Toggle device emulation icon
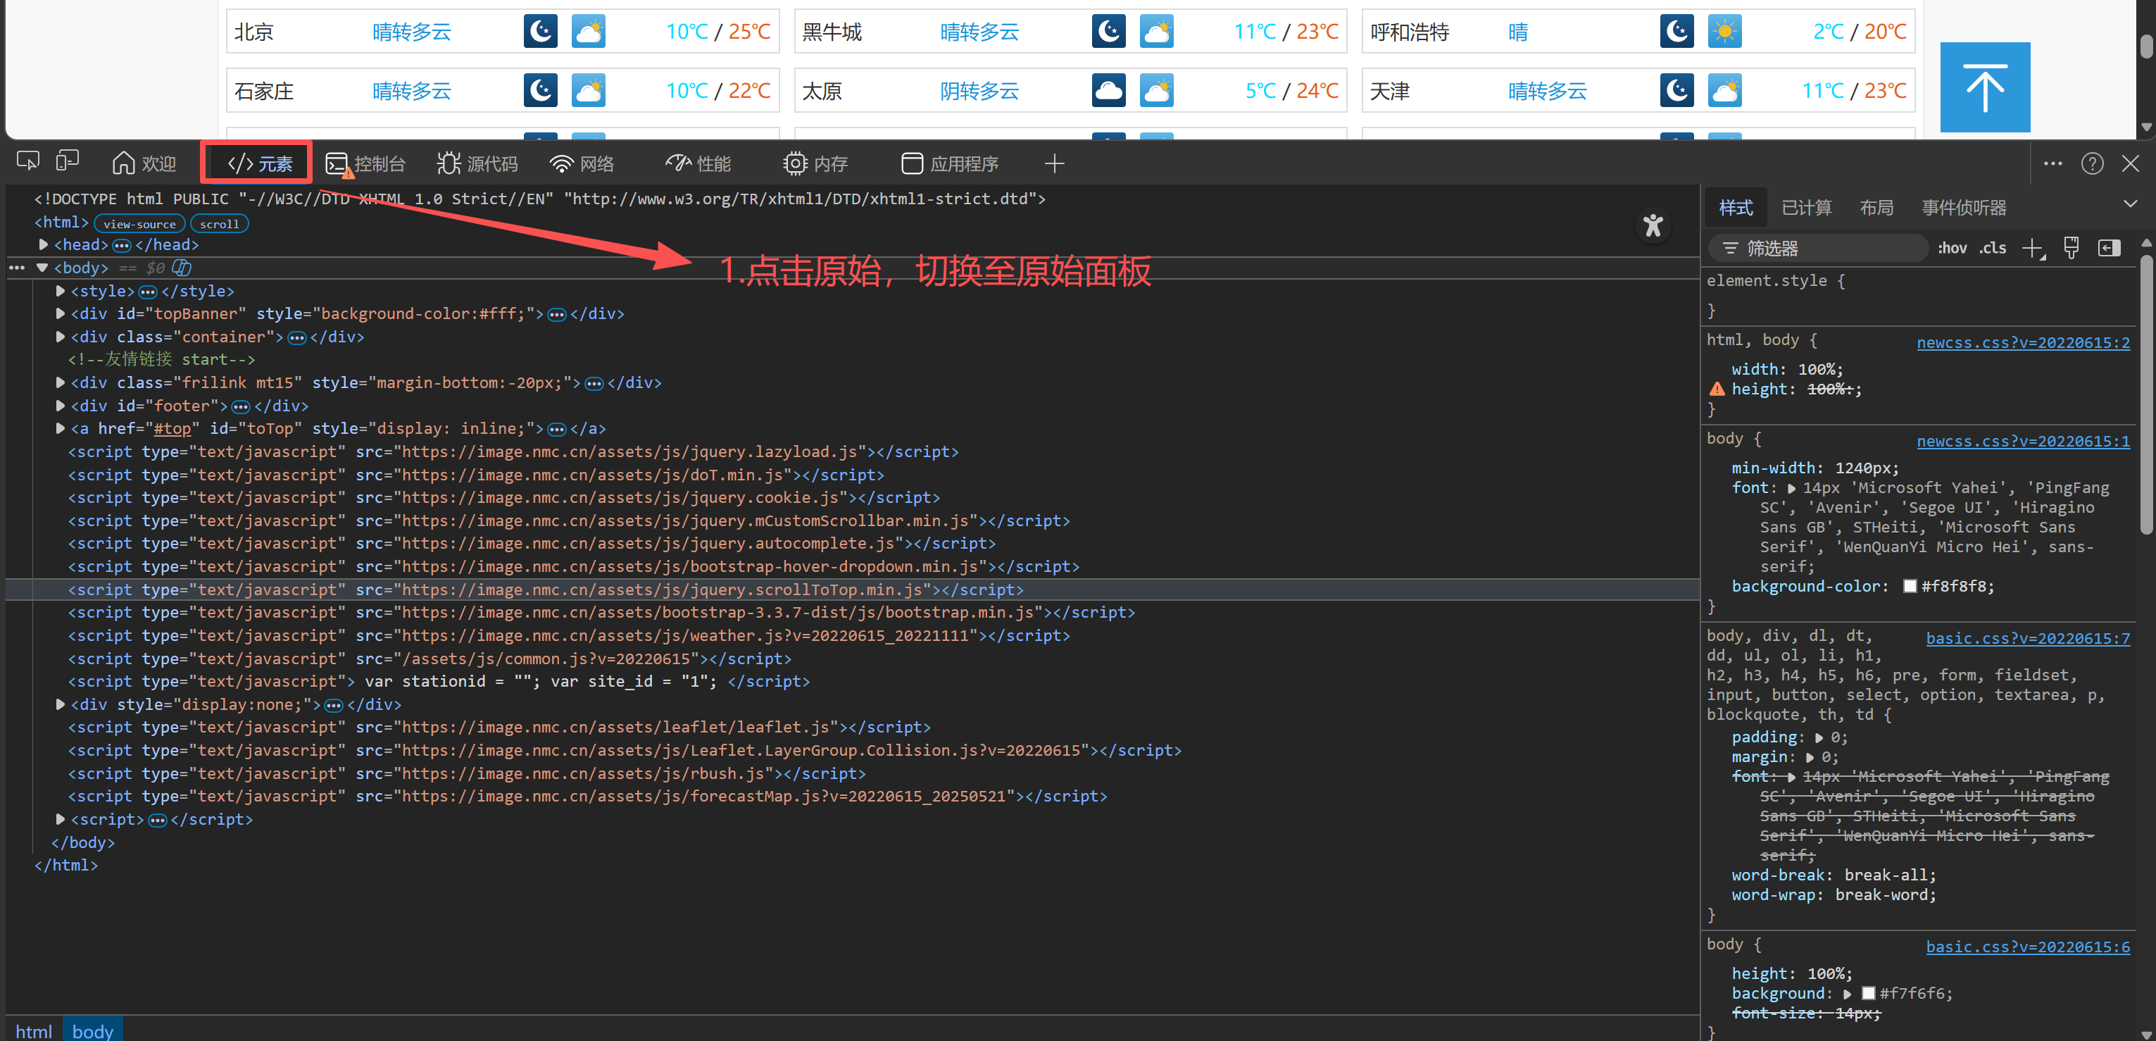This screenshot has width=2156, height=1041. point(67,161)
